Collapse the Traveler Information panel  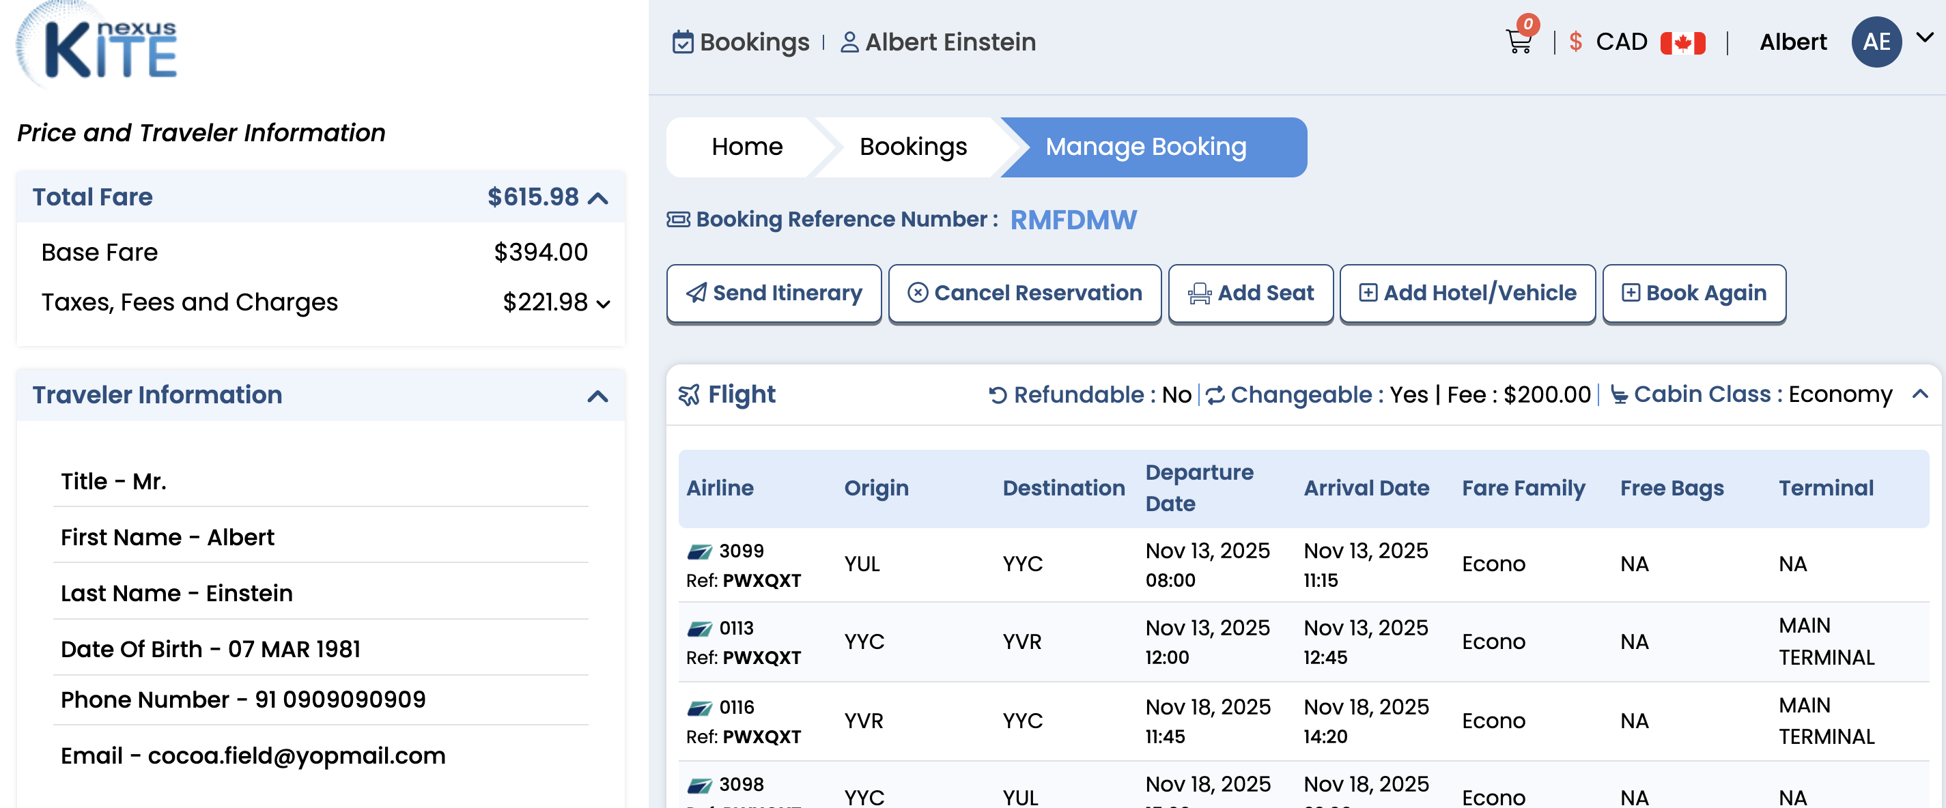pos(597,396)
